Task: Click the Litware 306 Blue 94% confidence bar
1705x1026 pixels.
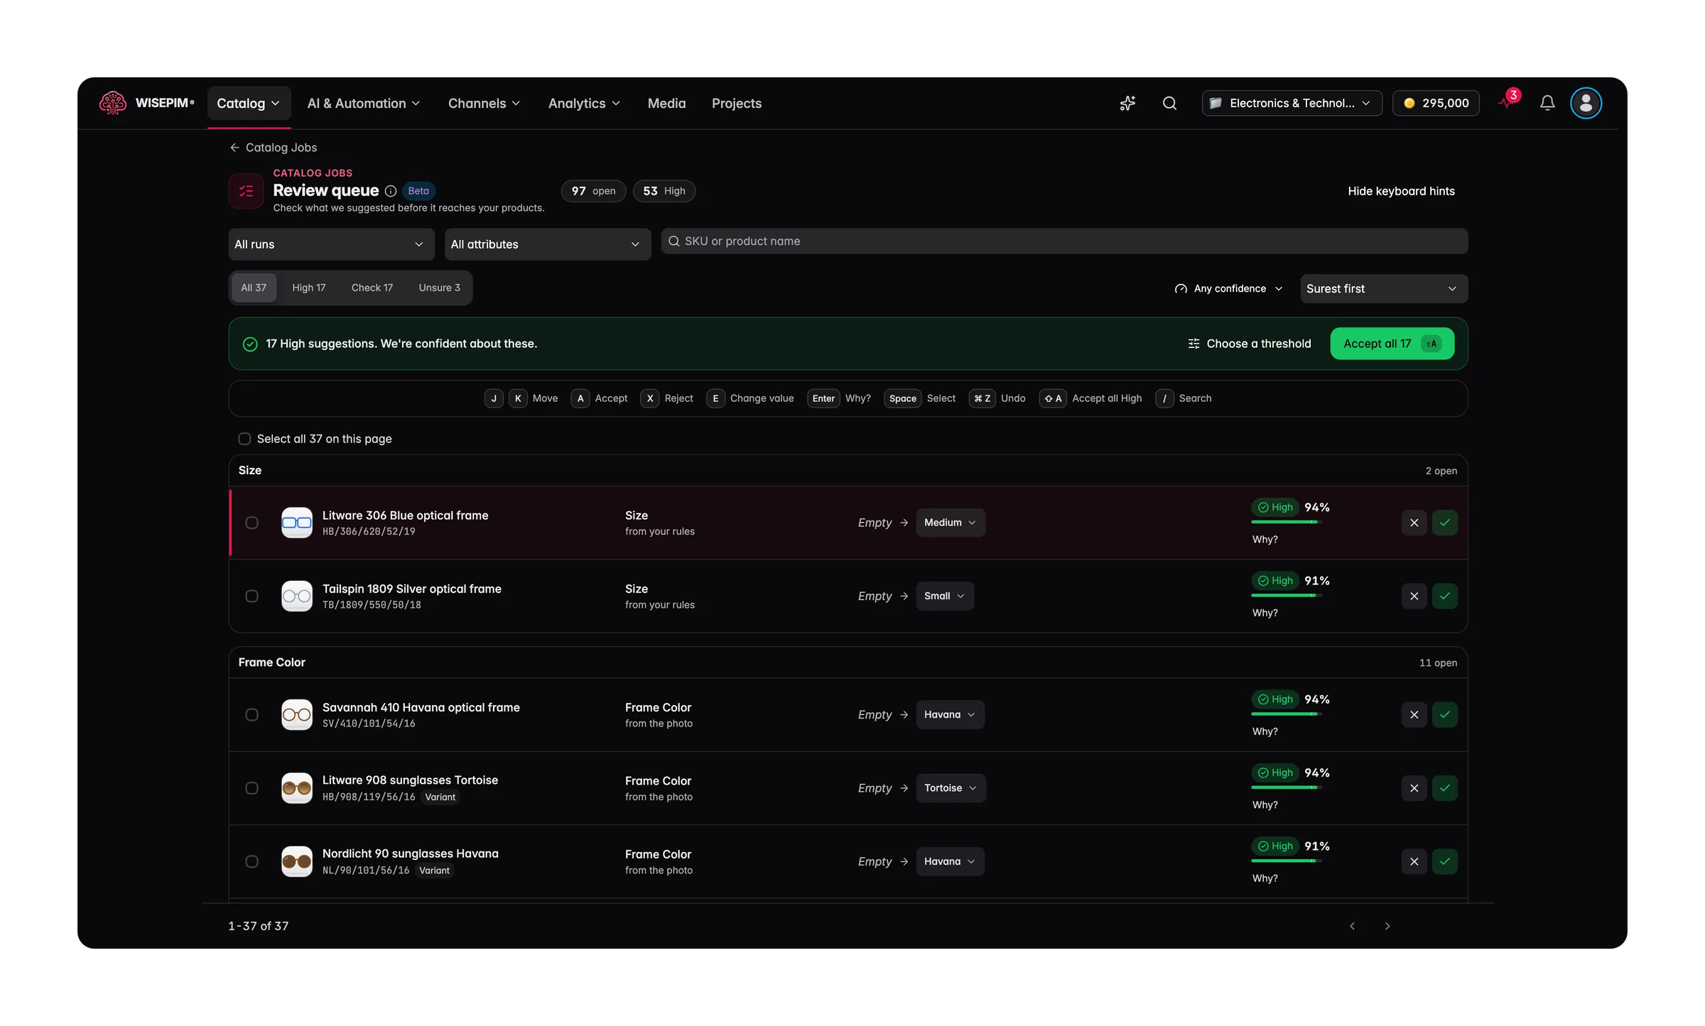Action: point(1286,522)
